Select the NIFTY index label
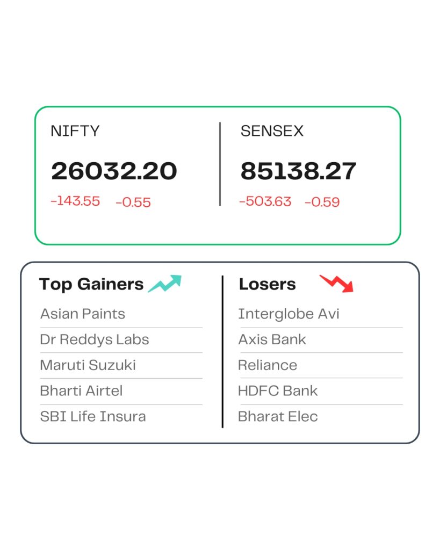This screenshot has width=440, height=550. coord(75,131)
